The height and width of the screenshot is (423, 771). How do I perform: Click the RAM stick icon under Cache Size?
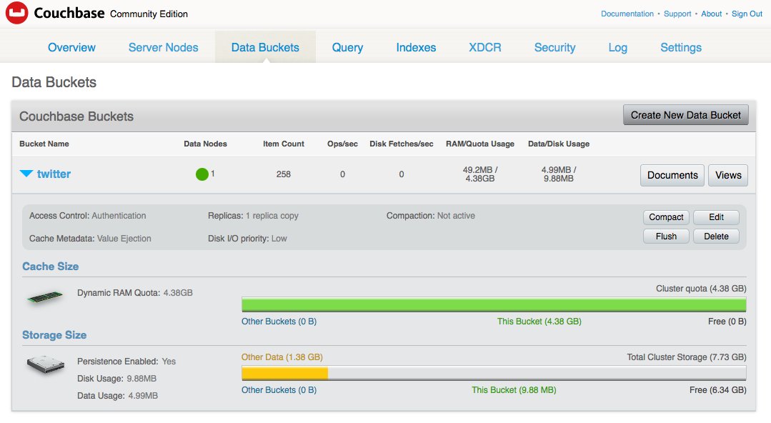point(45,297)
